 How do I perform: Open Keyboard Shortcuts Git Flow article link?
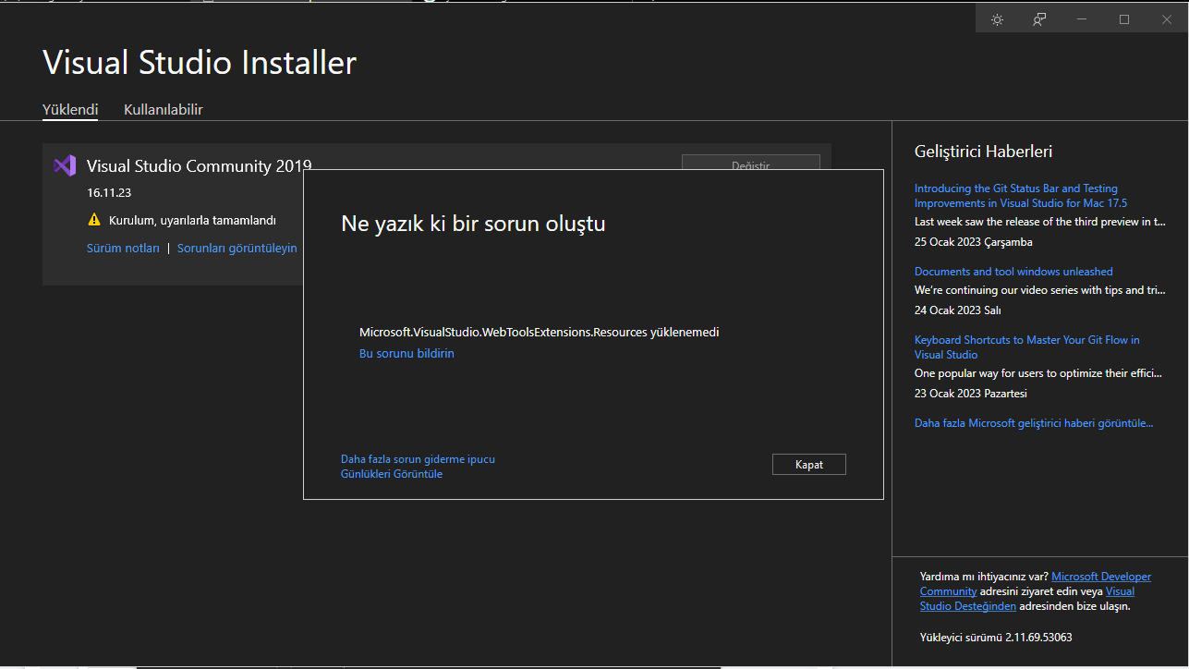1027,347
